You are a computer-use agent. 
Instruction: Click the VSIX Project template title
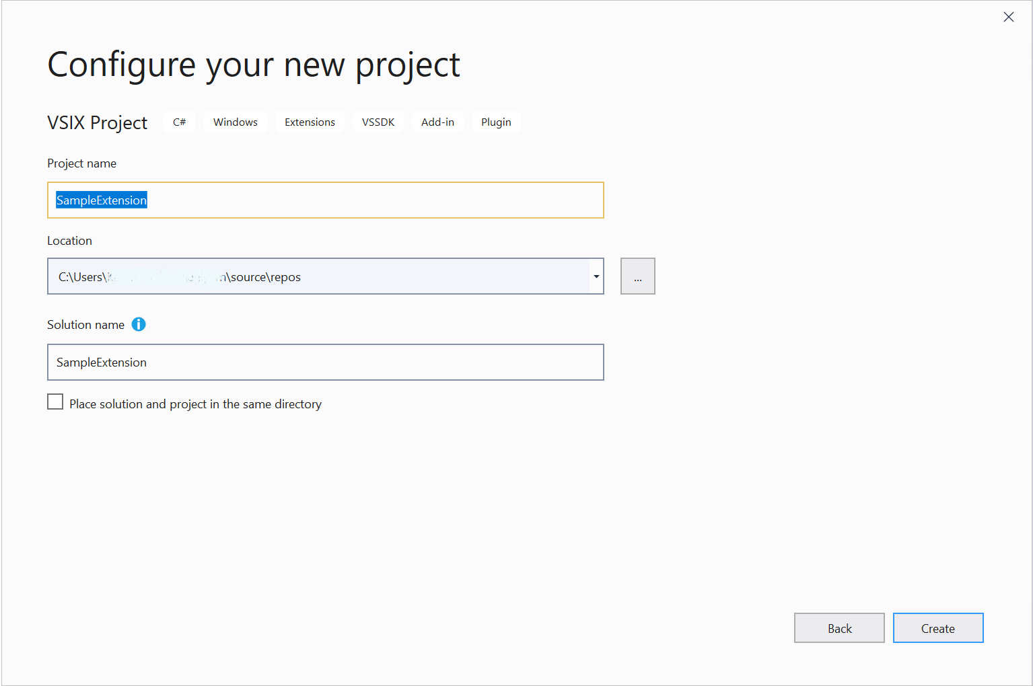pyautogui.click(x=98, y=123)
